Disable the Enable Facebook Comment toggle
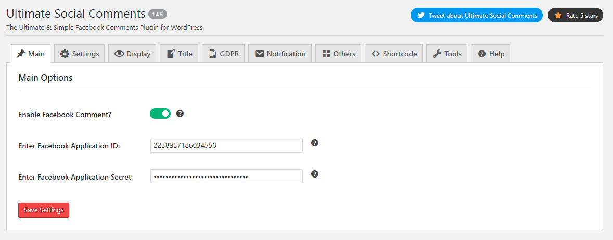613x240 pixels. click(160, 113)
